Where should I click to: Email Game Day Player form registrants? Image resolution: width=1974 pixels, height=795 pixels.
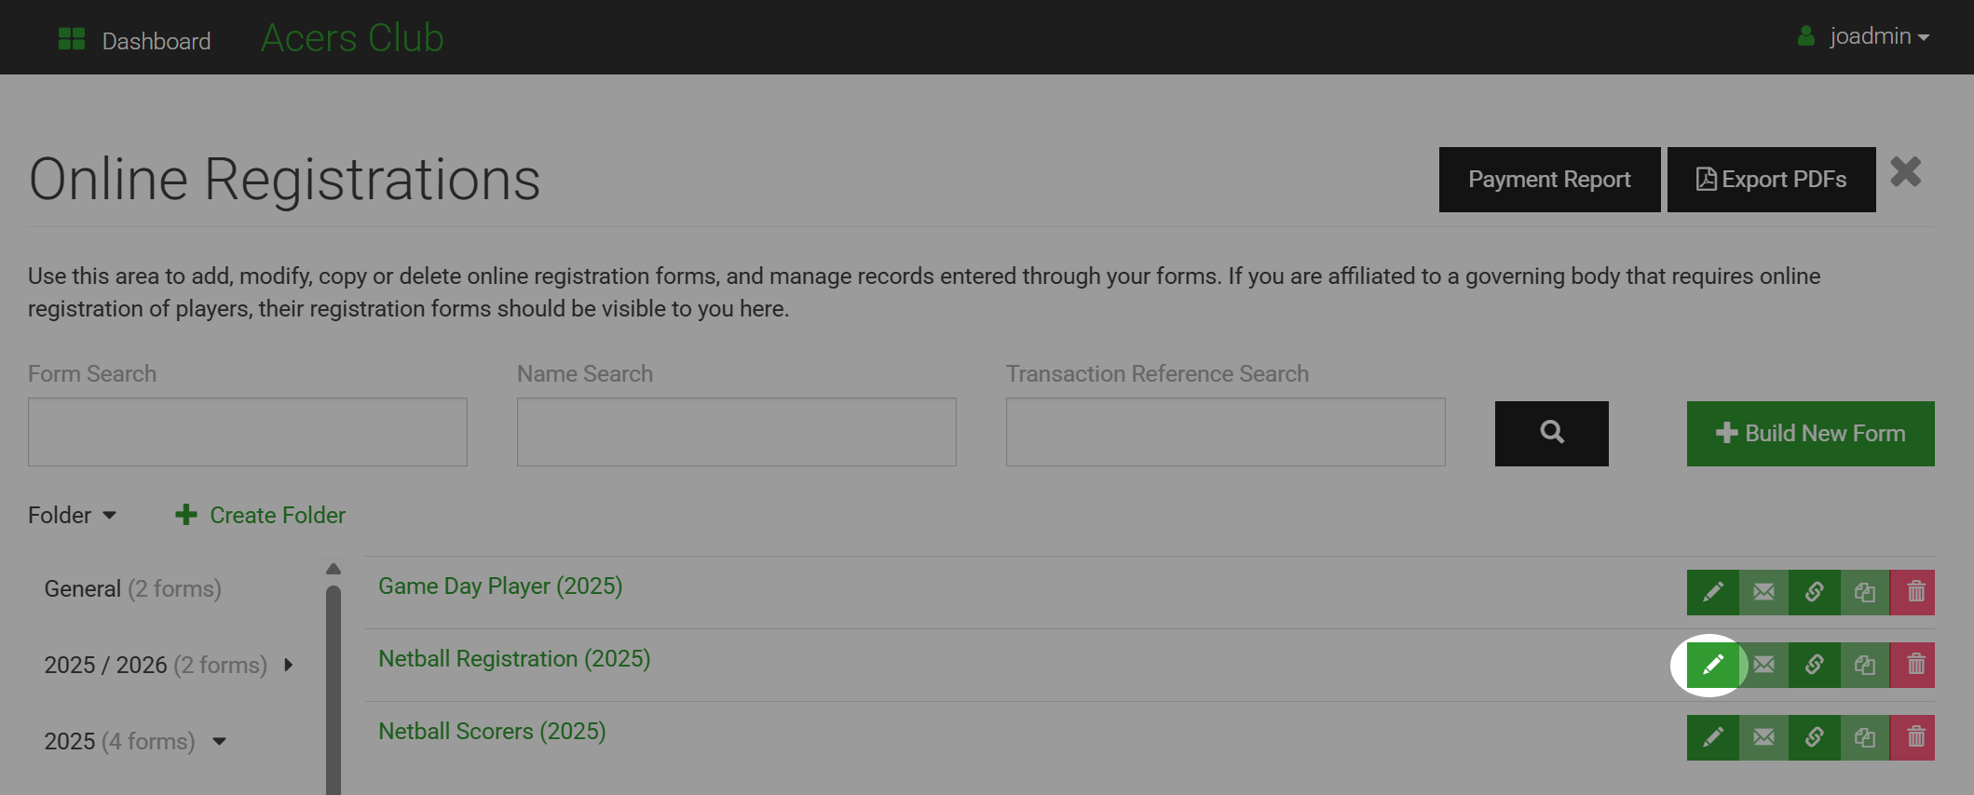(x=1763, y=592)
